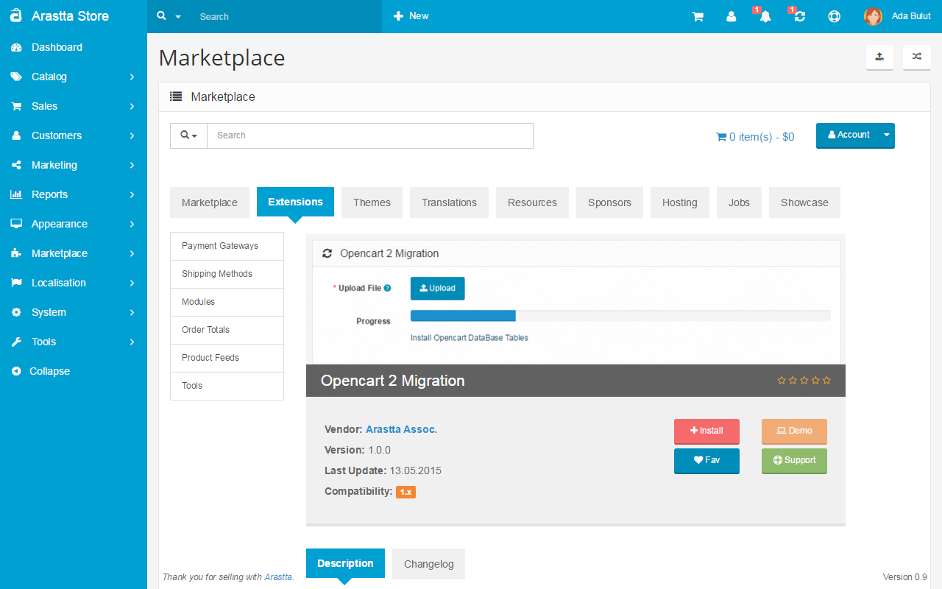Expand the Catalog menu chevron

coord(132,77)
